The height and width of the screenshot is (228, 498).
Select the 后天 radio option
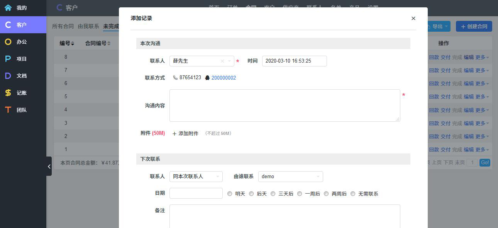click(251, 194)
